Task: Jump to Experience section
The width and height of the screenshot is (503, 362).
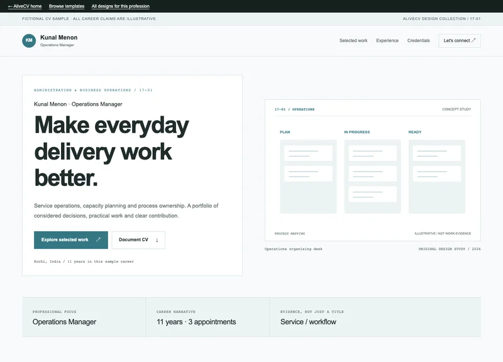Action: (x=387, y=40)
